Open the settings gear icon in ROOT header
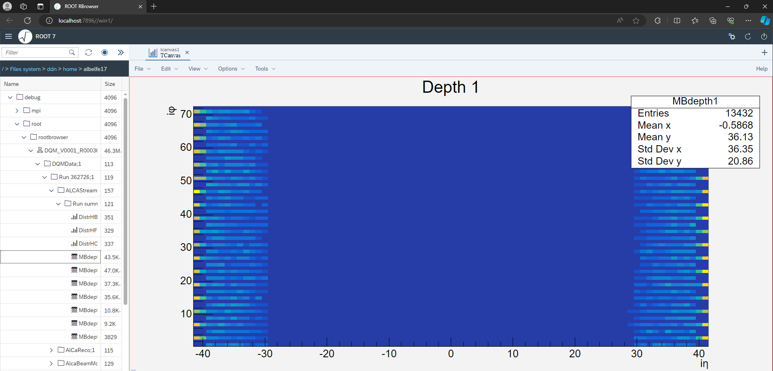Screen dimensions: 773x371 pos(732,36)
